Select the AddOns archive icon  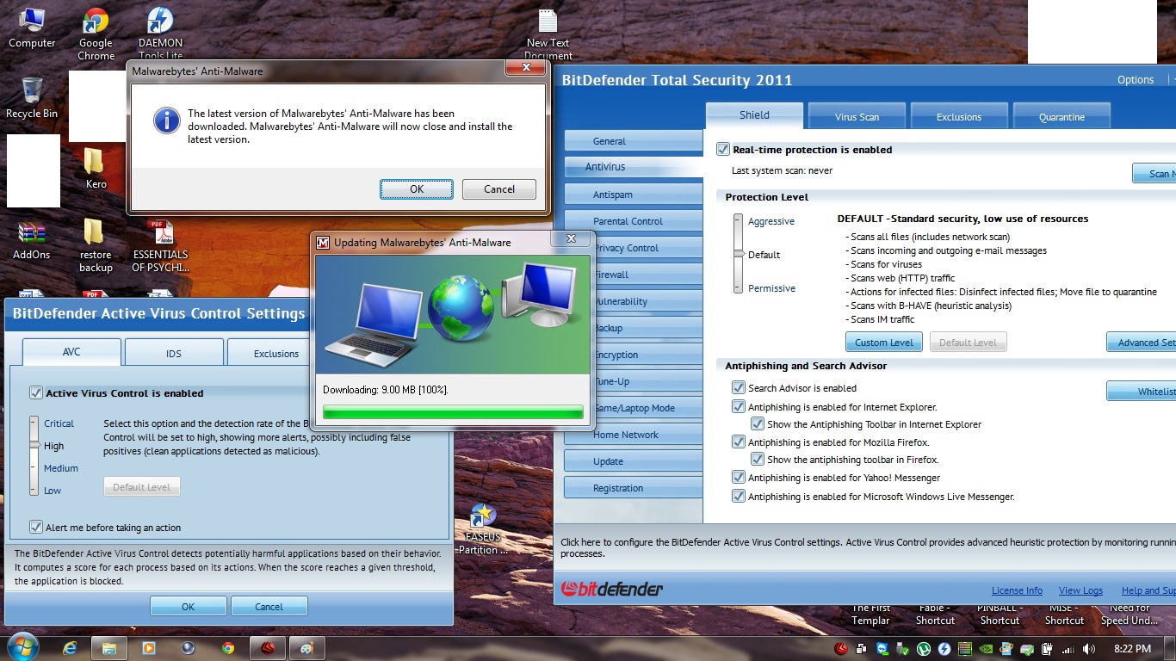click(x=32, y=240)
